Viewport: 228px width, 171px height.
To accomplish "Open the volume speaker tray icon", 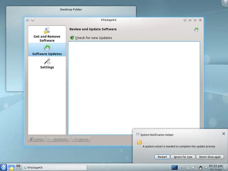I will (194, 168).
